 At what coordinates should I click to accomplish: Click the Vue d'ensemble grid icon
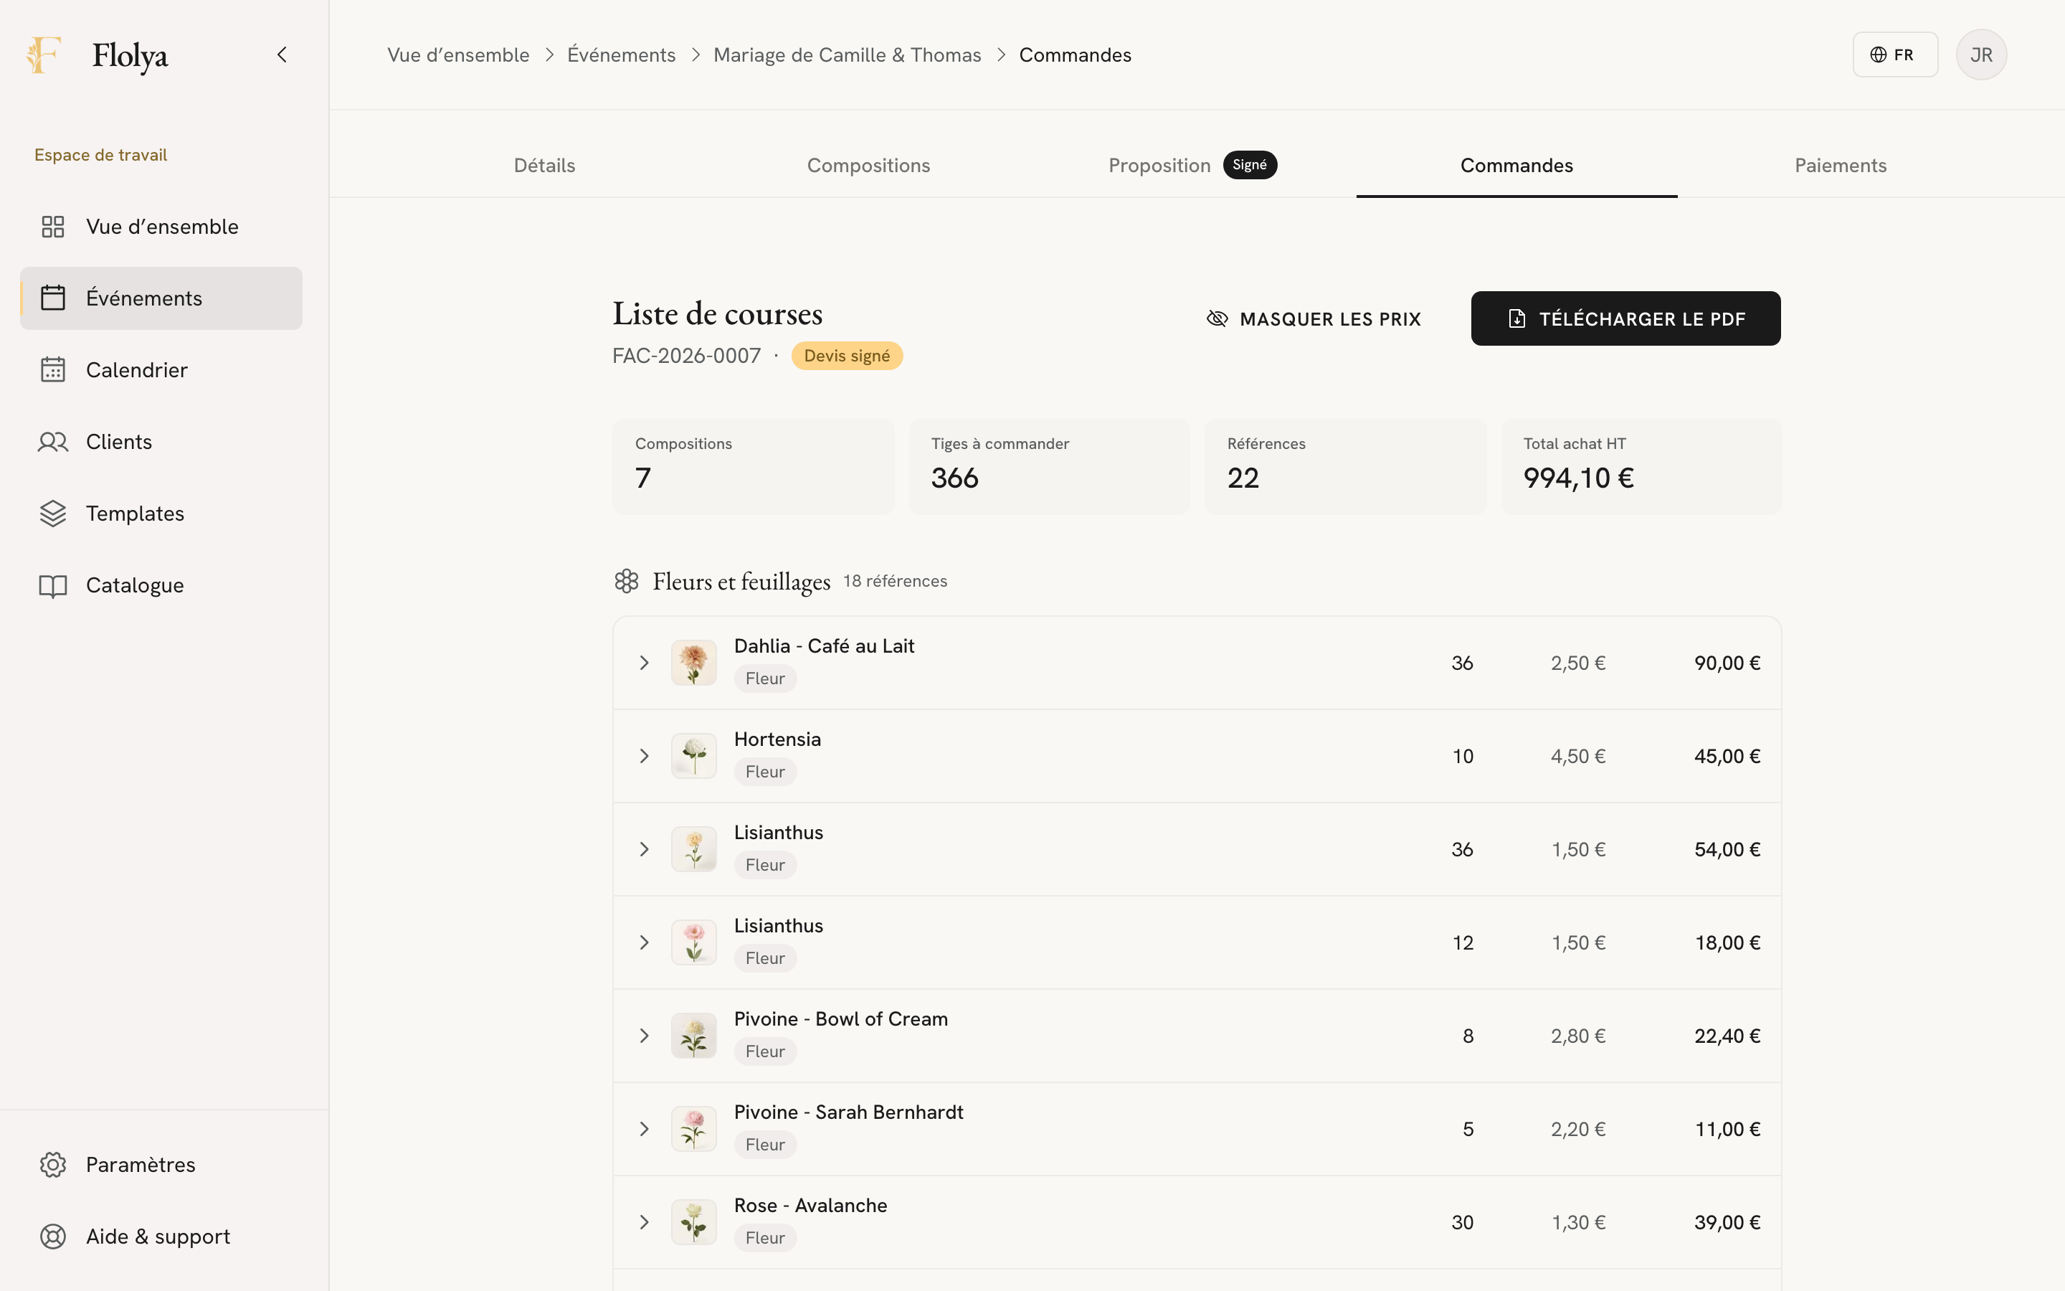[53, 226]
